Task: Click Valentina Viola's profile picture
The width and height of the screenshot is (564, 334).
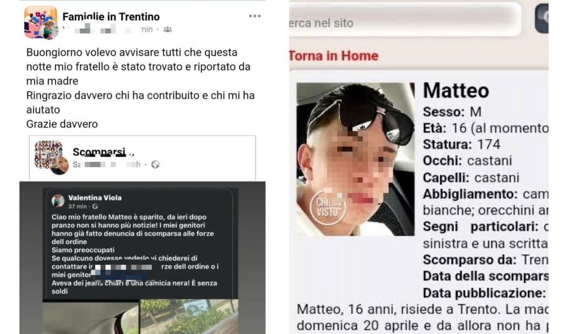Action: pos(58,201)
